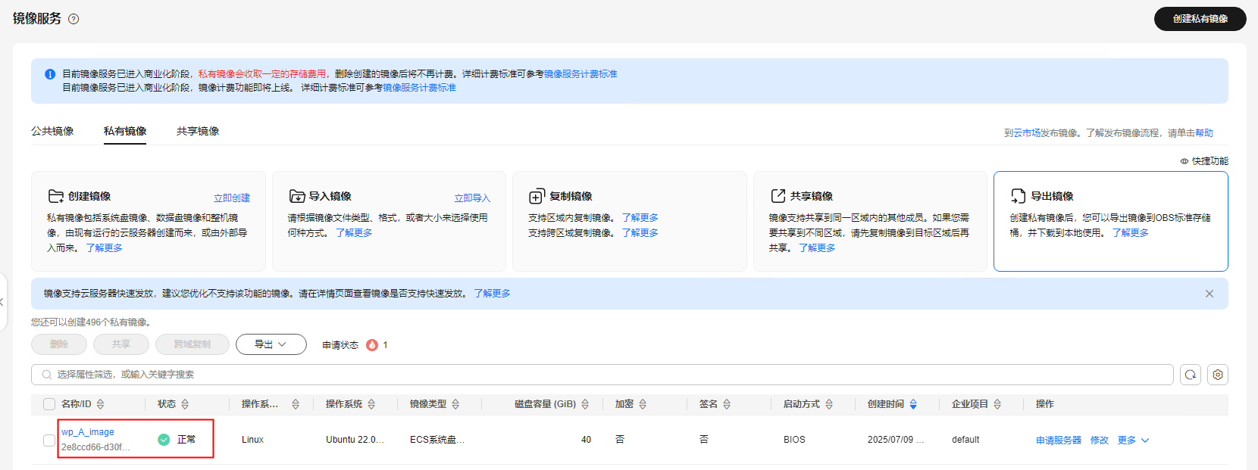
Task: Expand the 更多 actions dropdown
Action: (1134, 440)
